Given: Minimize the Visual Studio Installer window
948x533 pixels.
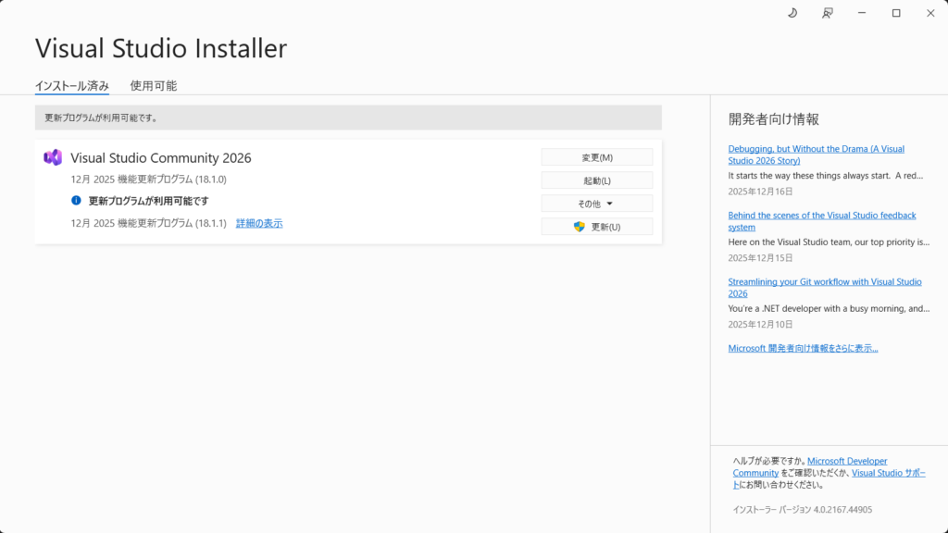Looking at the screenshot, I should click(862, 13).
